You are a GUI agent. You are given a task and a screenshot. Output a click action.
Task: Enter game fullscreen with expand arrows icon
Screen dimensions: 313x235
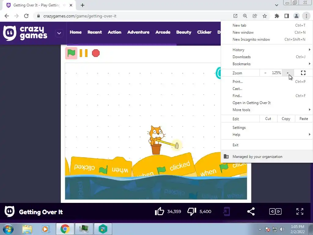pos(300,211)
